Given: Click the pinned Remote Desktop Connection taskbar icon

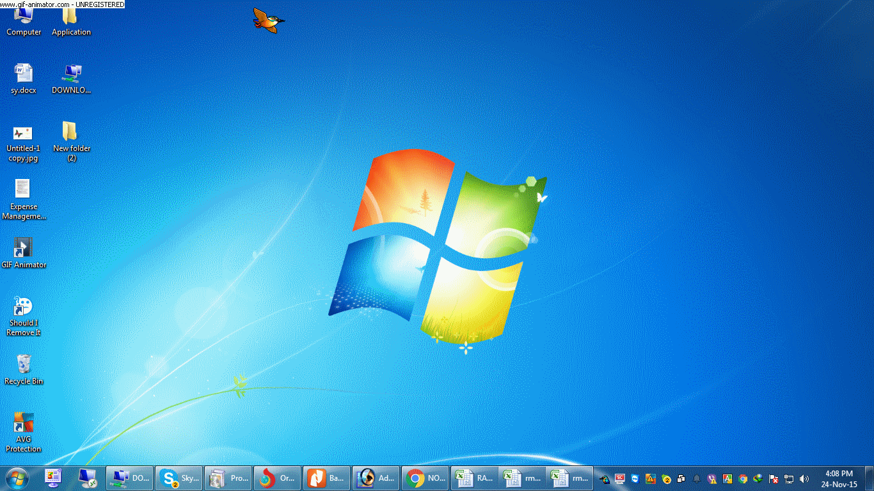Looking at the screenshot, I should pos(87,478).
